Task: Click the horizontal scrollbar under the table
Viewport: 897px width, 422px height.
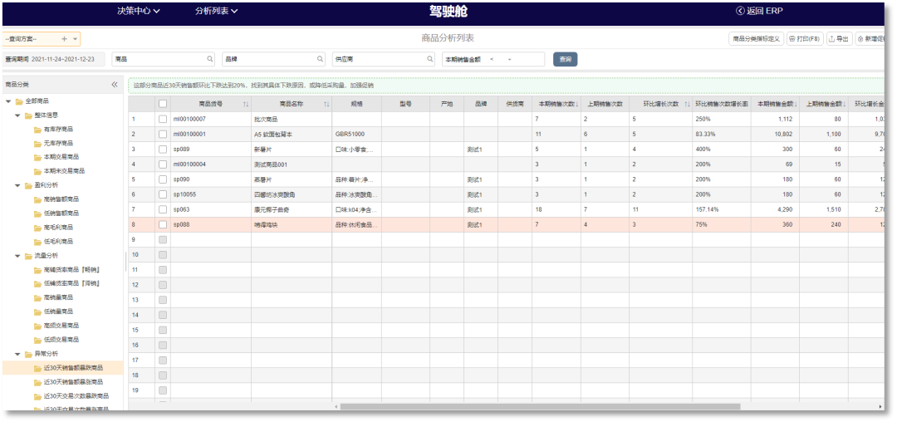Action: click(x=540, y=406)
